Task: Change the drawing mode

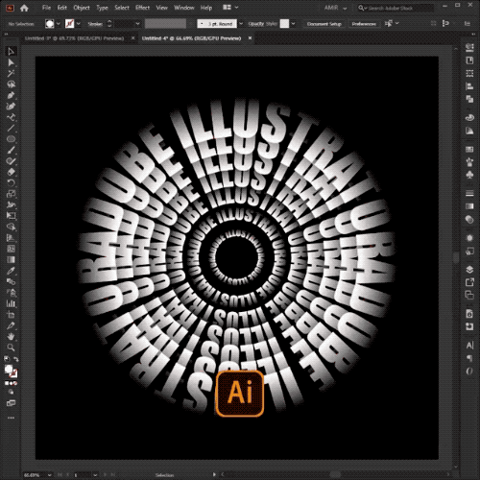Action: tap(11, 393)
